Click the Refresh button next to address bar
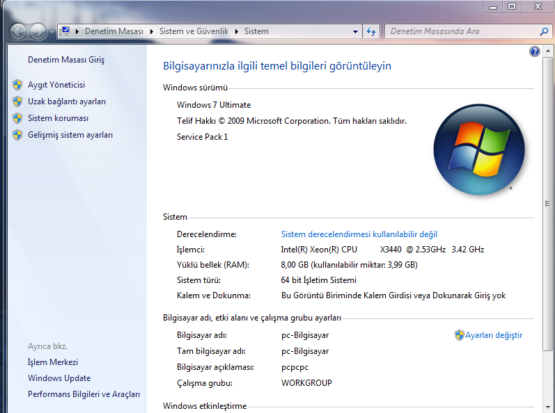Viewport: 555px width, 413px height. coord(371,31)
